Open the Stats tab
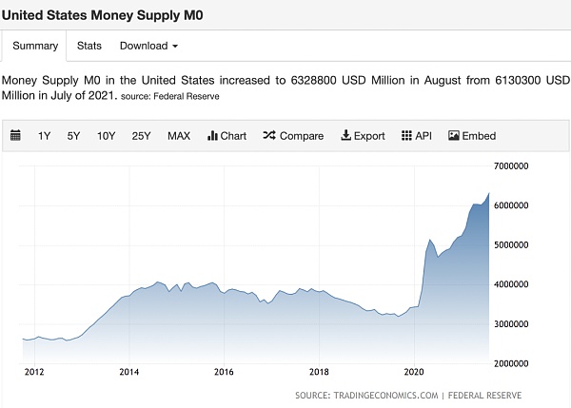Image resolution: width=571 pixels, height=408 pixels. pyautogui.click(x=89, y=46)
